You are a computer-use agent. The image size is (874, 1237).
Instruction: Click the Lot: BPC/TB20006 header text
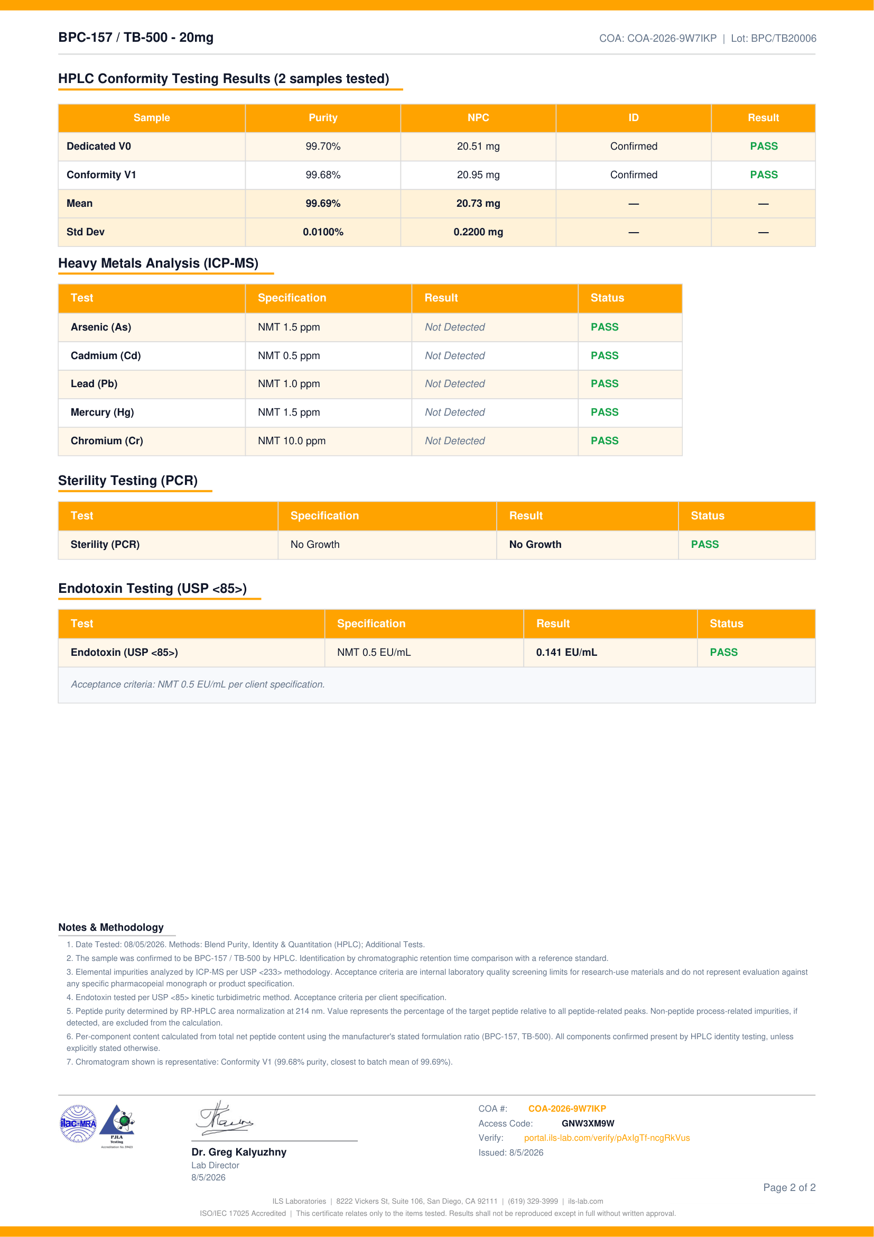[773, 38]
